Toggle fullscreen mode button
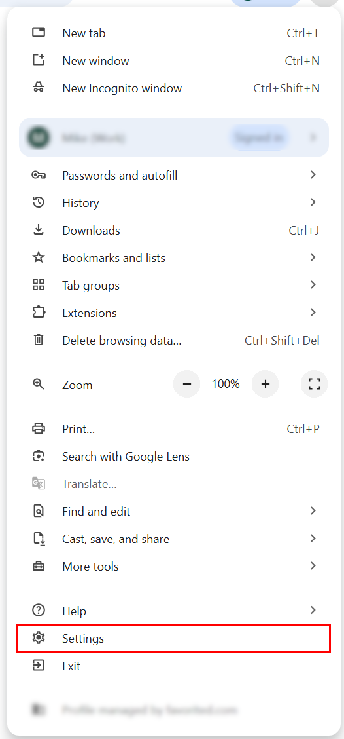344x739 pixels. [x=315, y=384]
